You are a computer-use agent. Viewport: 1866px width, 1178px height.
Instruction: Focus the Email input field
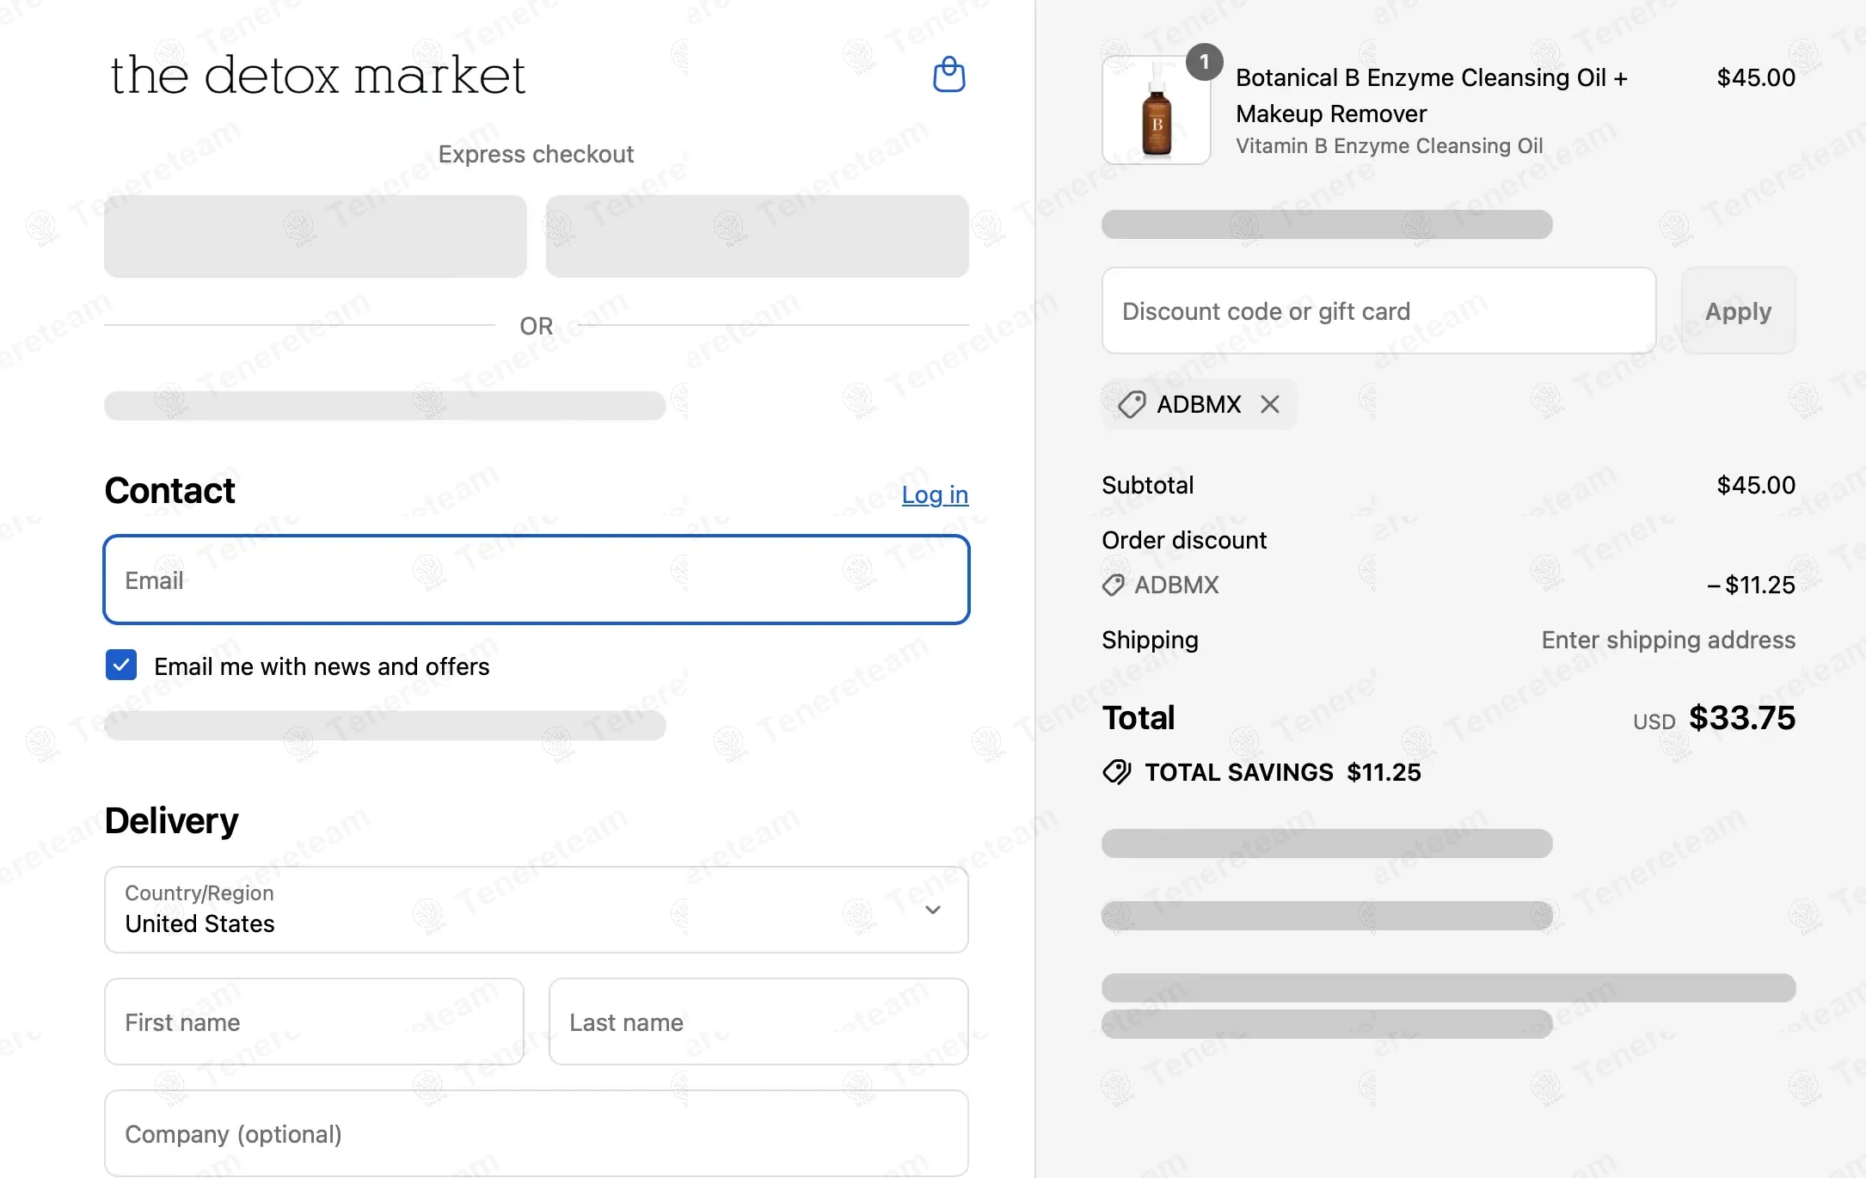click(x=537, y=580)
